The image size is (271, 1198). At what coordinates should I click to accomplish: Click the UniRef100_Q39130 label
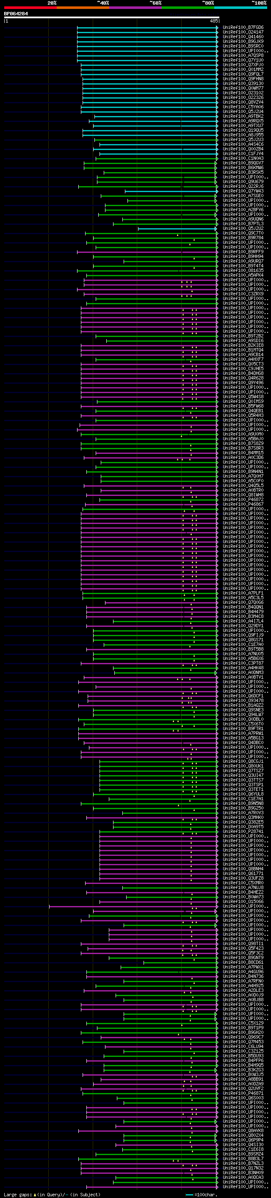click(243, 84)
